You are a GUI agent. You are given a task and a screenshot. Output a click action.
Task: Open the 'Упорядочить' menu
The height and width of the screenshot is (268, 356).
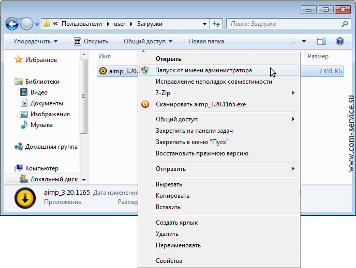(35, 41)
